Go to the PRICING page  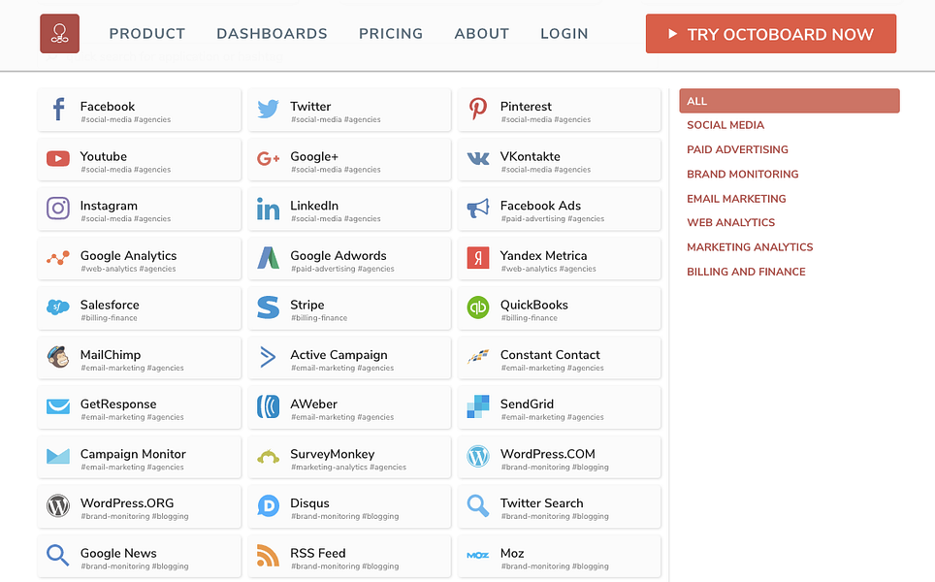click(391, 34)
